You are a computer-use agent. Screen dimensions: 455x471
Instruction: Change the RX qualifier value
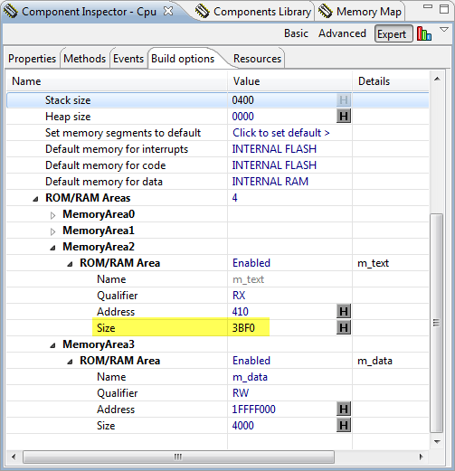pyautogui.click(x=239, y=296)
